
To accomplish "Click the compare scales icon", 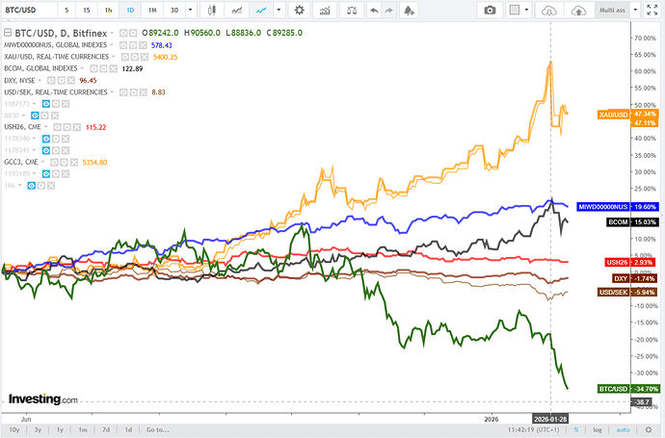I will click(352, 10).
